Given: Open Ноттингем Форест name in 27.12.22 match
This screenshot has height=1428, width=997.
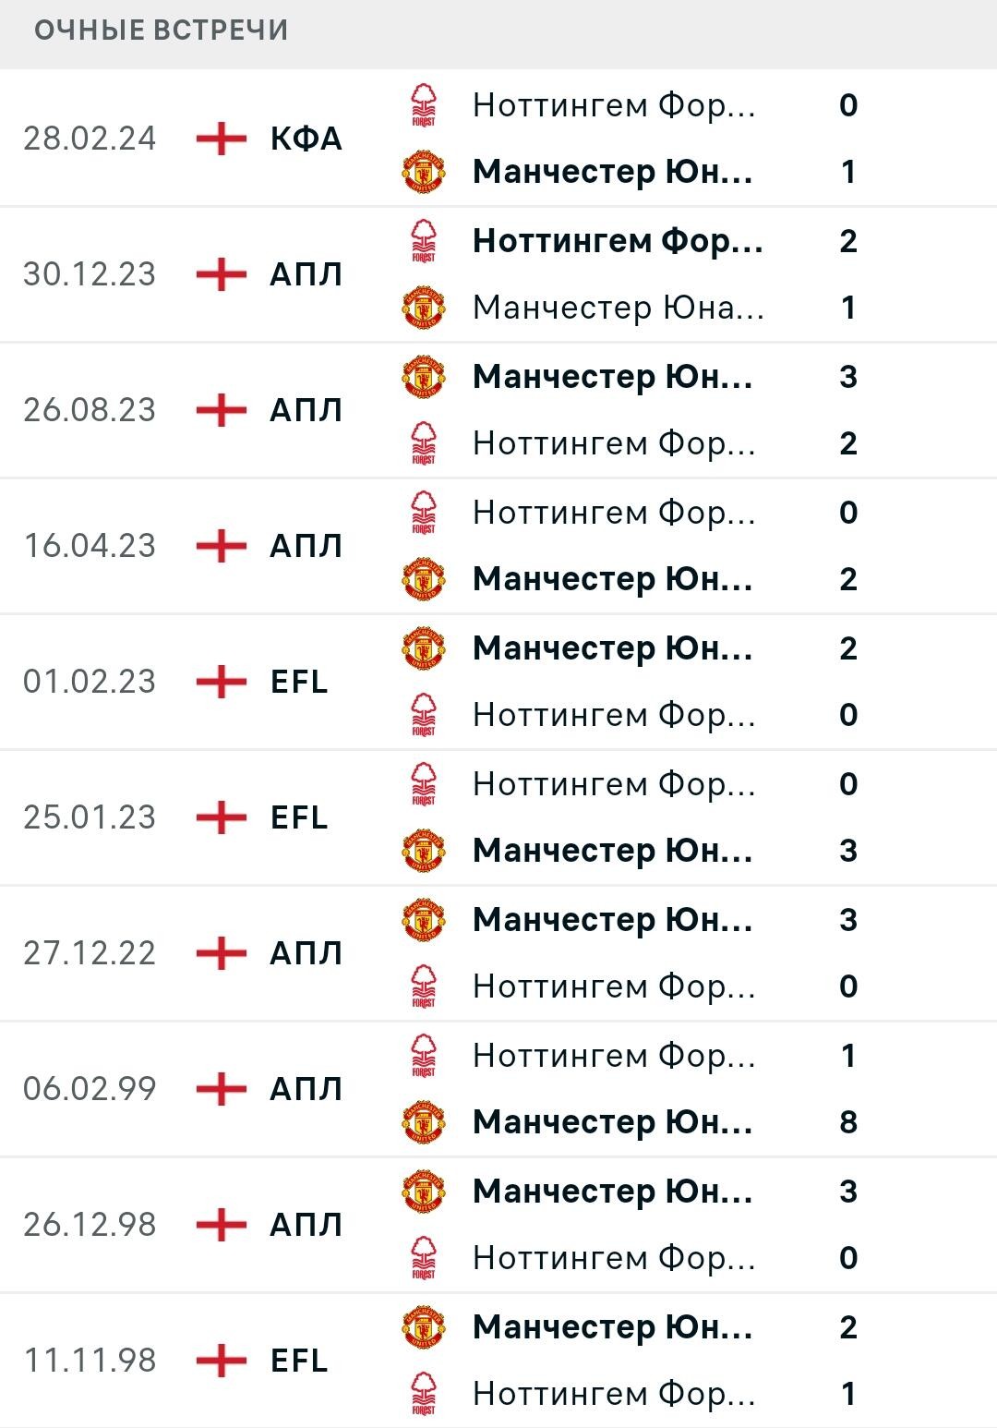Looking at the screenshot, I should coord(615,986).
